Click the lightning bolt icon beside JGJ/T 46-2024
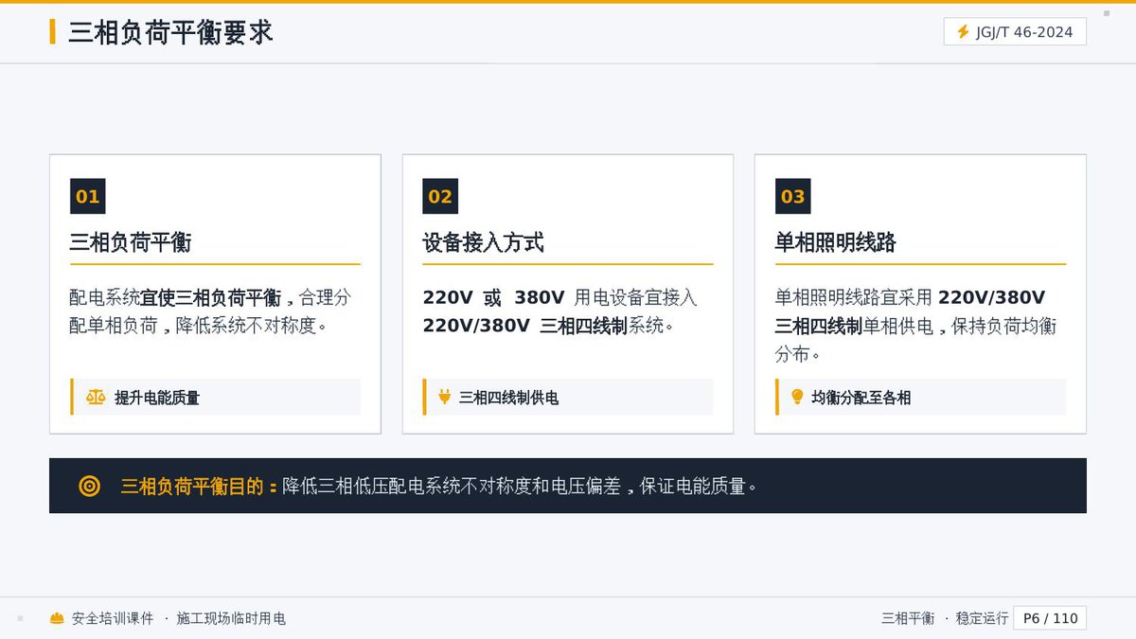The image size is (1136, 639). coord(963,32)
